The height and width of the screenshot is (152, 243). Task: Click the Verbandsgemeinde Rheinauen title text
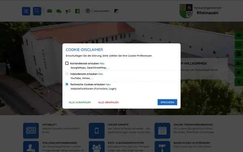click(x=207, y=11)
